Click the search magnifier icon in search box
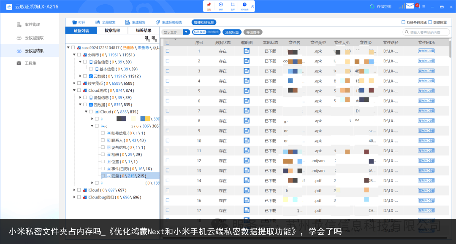Screen dimensions: 456x244 click(407, 32)
